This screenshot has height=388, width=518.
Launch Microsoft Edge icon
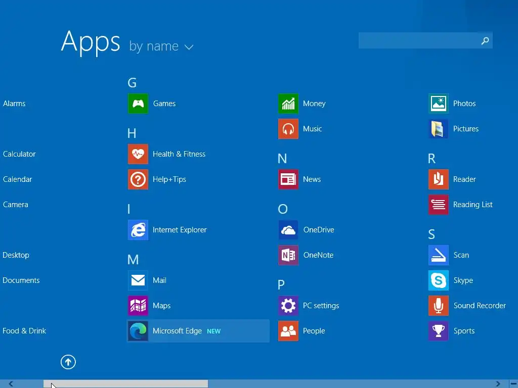[138, 331]
